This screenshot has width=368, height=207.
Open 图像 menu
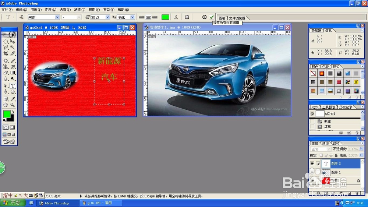[36, 10]
